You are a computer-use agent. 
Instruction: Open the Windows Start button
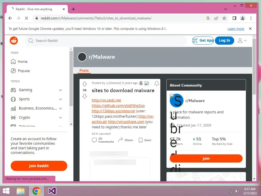point(6,191)
